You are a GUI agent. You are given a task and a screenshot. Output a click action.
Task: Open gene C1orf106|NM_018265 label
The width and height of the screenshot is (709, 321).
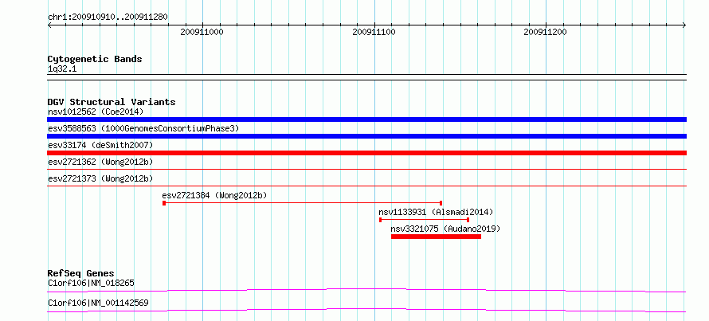(x=91, y=284)
